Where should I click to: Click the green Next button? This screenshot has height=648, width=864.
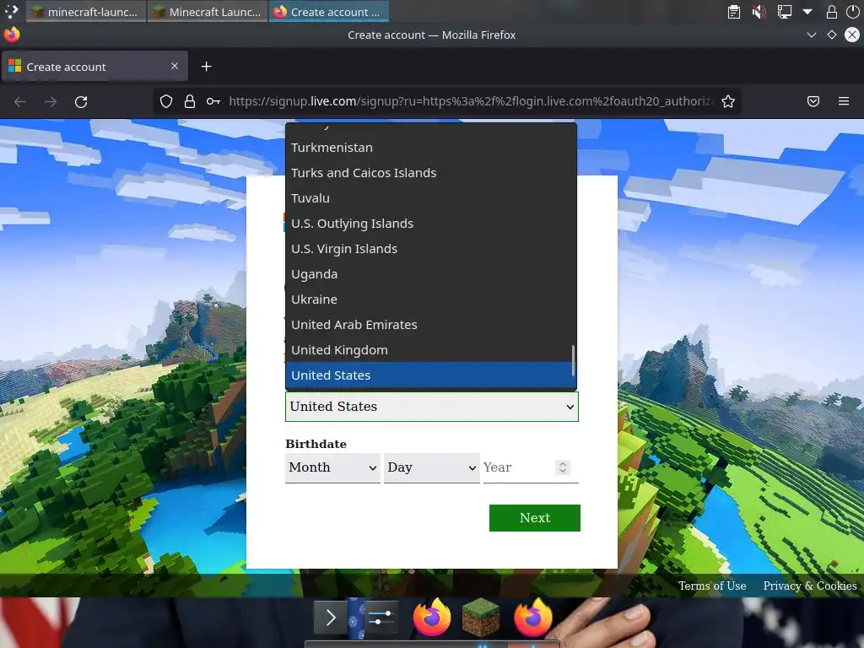coord(534,518)
